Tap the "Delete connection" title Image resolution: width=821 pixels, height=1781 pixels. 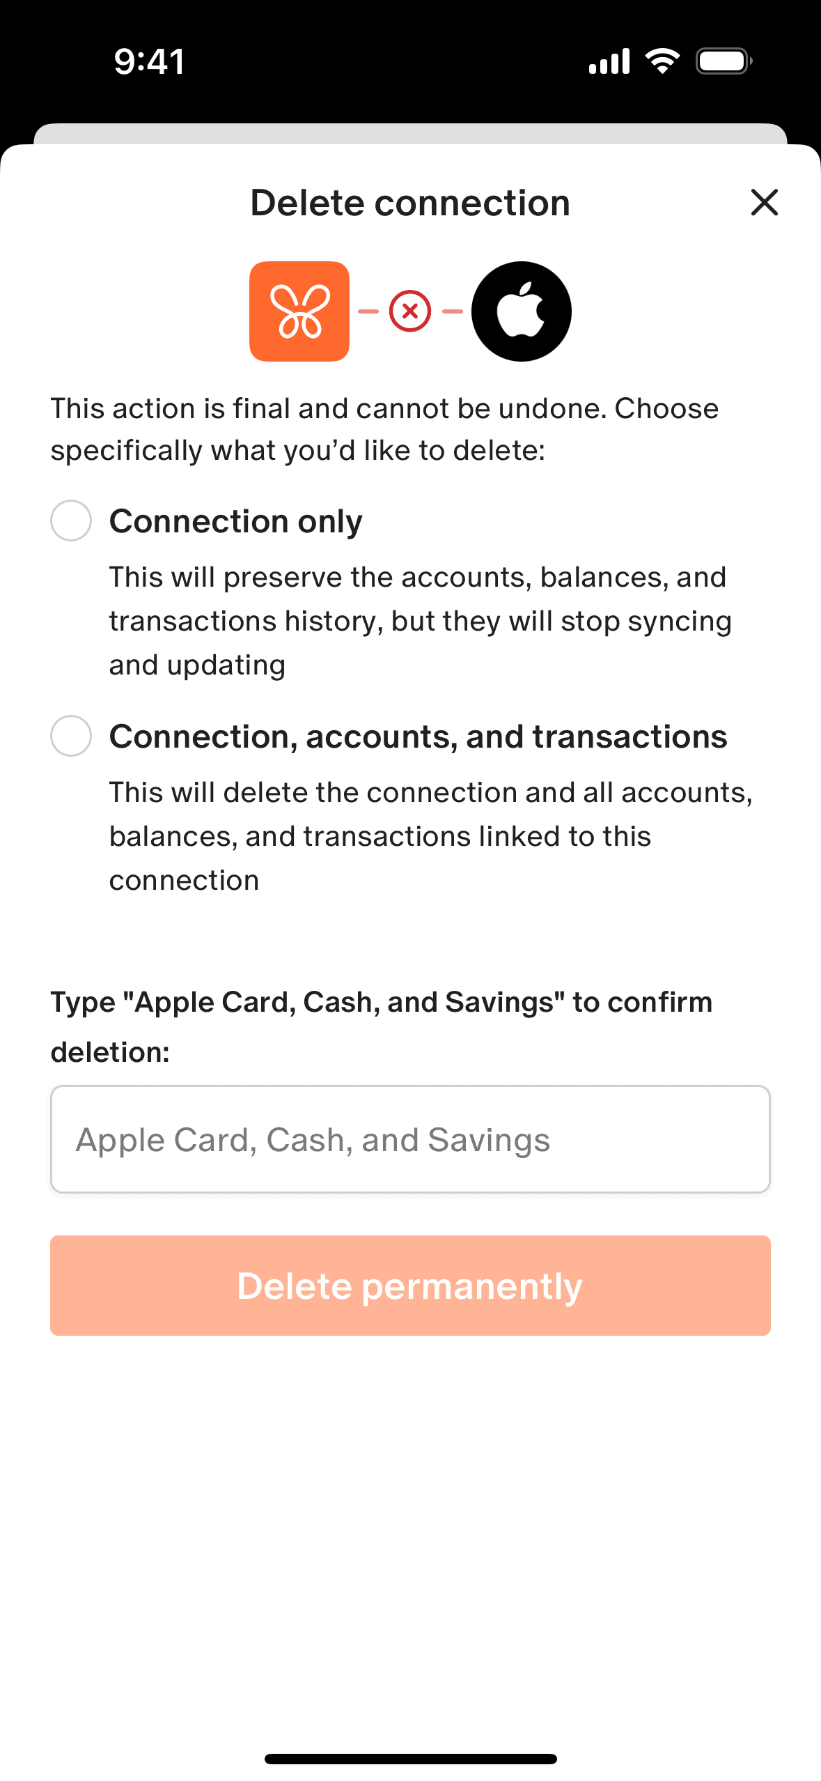[x=410, y=203]
